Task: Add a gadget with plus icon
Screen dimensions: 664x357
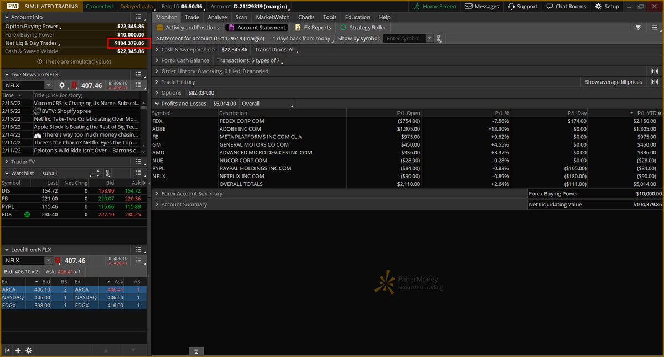Action: [18, 350]
